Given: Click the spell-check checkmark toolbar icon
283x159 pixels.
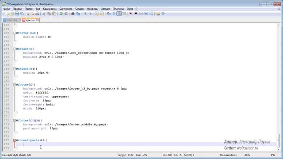Looking at the screenshot, I should click(163, 14).
